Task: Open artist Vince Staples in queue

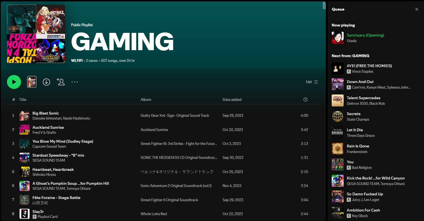Action: 362,71
